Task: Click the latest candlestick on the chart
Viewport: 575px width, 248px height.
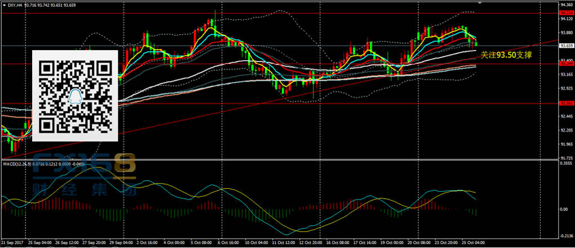Action: 476,43
